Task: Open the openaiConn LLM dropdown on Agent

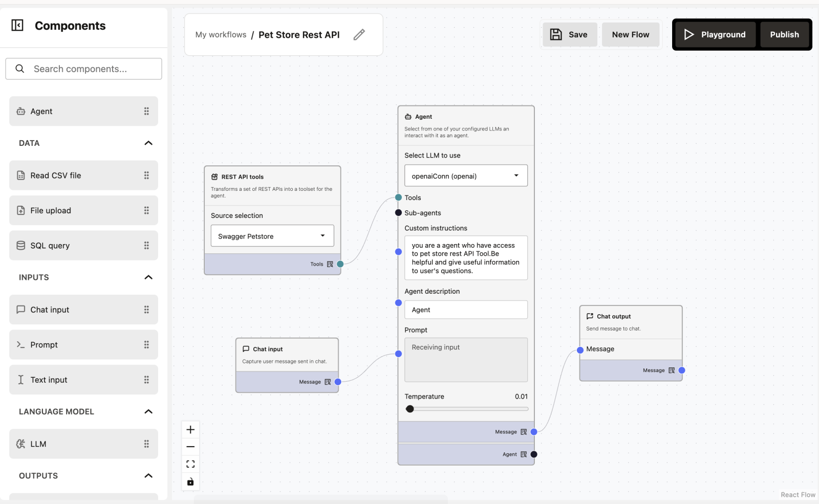Action: tap(465, 176)
